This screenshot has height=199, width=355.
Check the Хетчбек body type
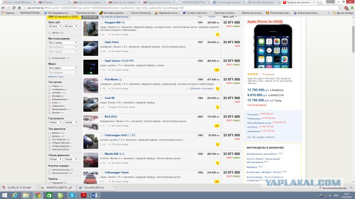coord(49,93)
